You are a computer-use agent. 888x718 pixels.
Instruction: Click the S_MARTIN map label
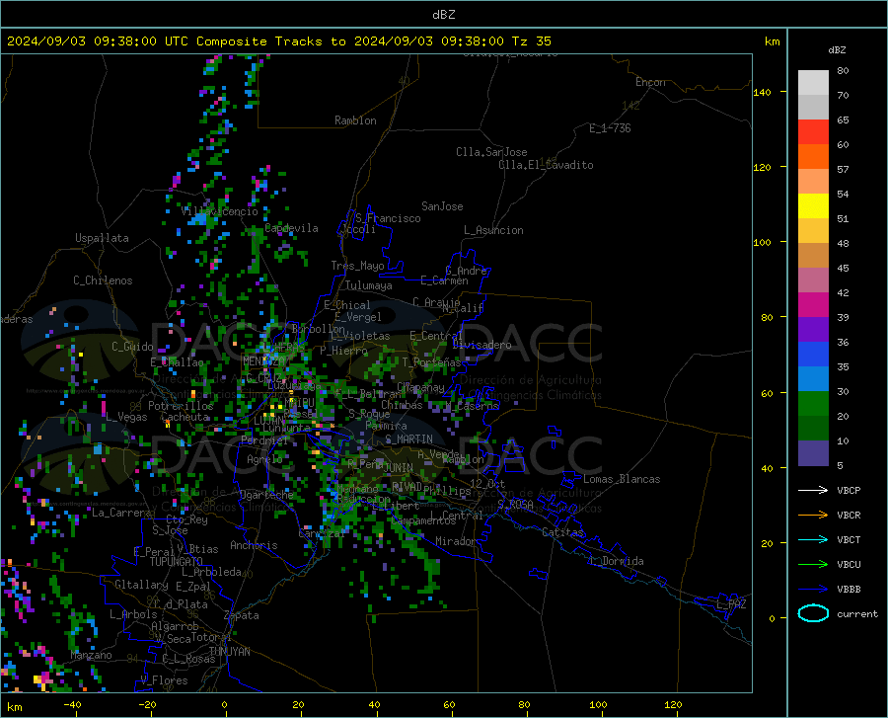pyautogui.click(x=408, y=439)
